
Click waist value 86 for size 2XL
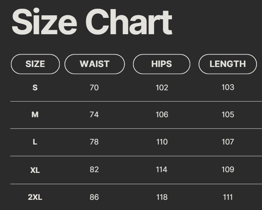tap(94, 197)
